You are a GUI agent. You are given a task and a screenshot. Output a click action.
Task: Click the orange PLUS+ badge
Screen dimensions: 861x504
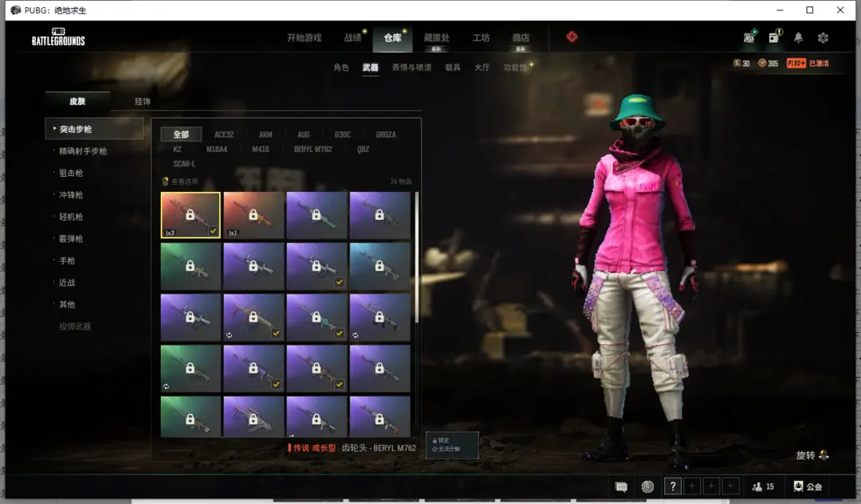(796, 63)
